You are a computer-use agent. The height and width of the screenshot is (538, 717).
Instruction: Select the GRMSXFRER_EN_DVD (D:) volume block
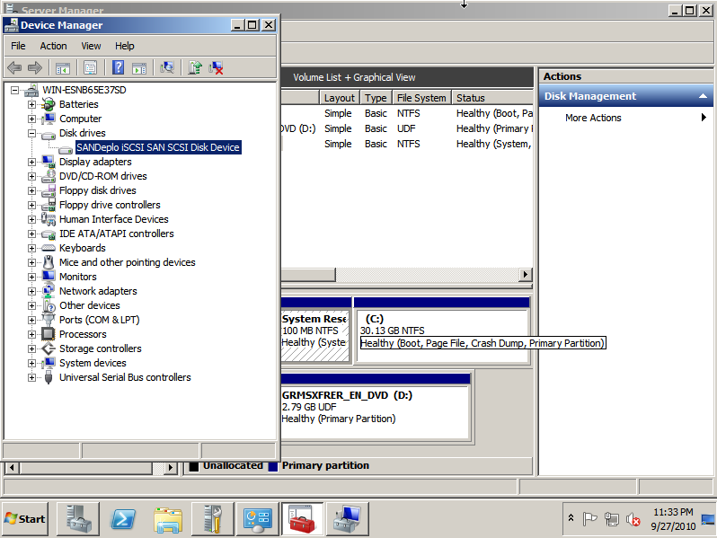[x=376, y=407]
